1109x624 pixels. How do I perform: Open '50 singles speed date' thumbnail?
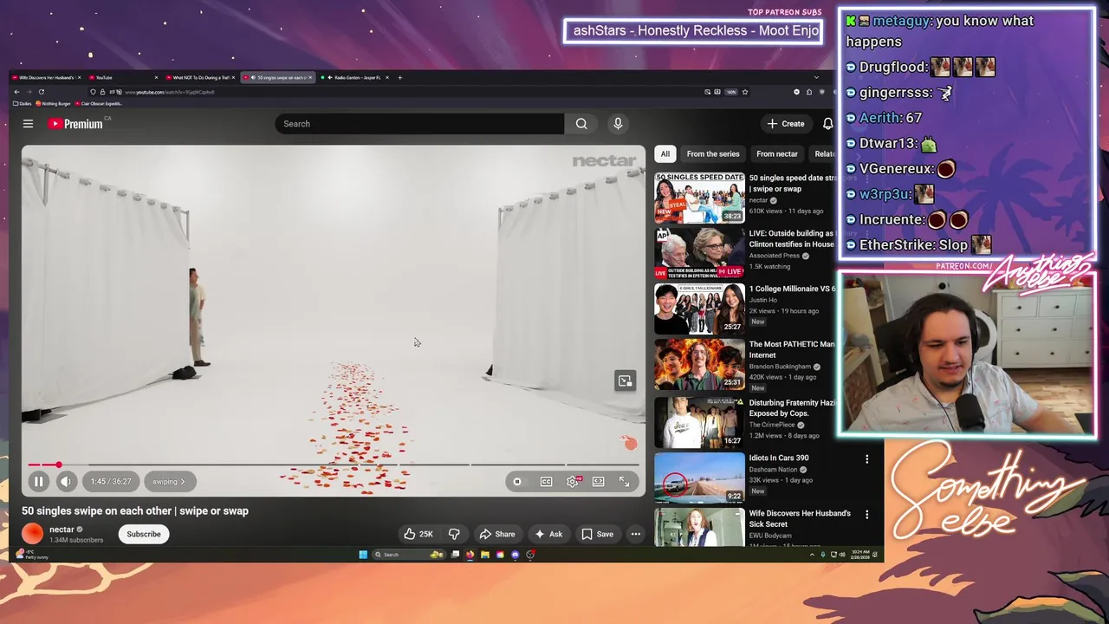coord(699,198)
